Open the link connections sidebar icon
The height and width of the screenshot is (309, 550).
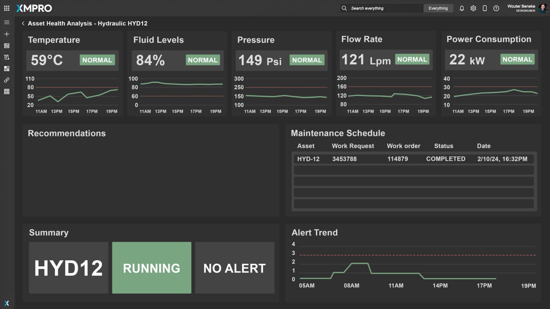tap(7, 80)
